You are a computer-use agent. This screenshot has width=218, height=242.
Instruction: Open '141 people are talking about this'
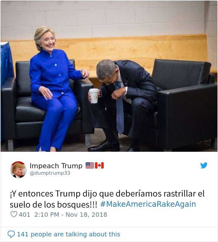[x=69, y=234]
